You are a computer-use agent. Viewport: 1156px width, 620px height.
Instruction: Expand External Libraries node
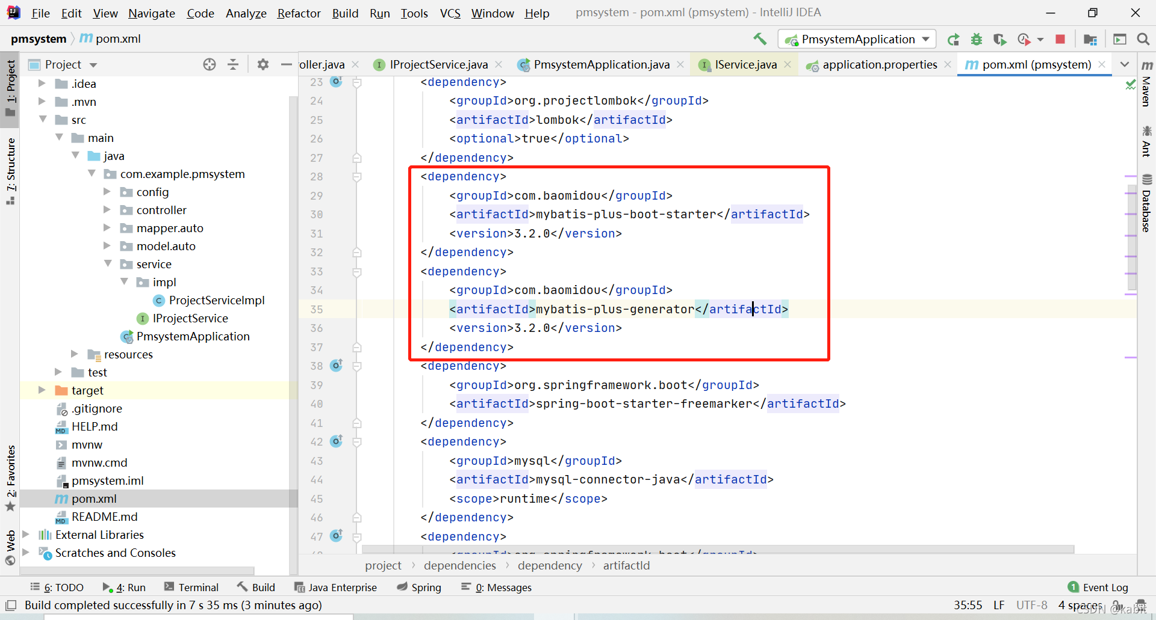tap(26, 535)
